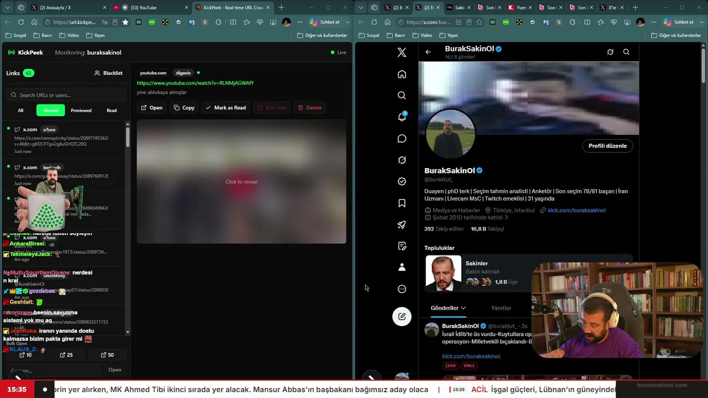Click the Grok icon in profile header

pyautogui.click(x=610, y=52)
